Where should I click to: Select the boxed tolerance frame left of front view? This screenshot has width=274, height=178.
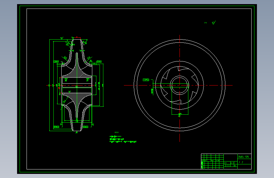click(146, 80)
